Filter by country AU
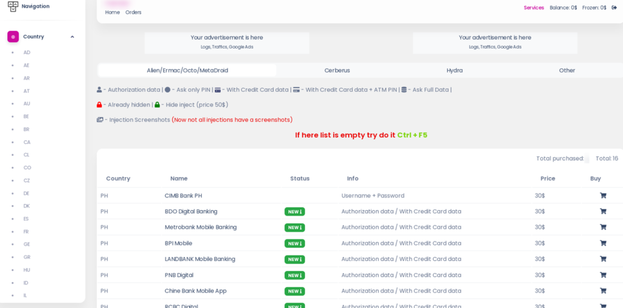Screen dimensions: 623x308 (x=27, y=104)
